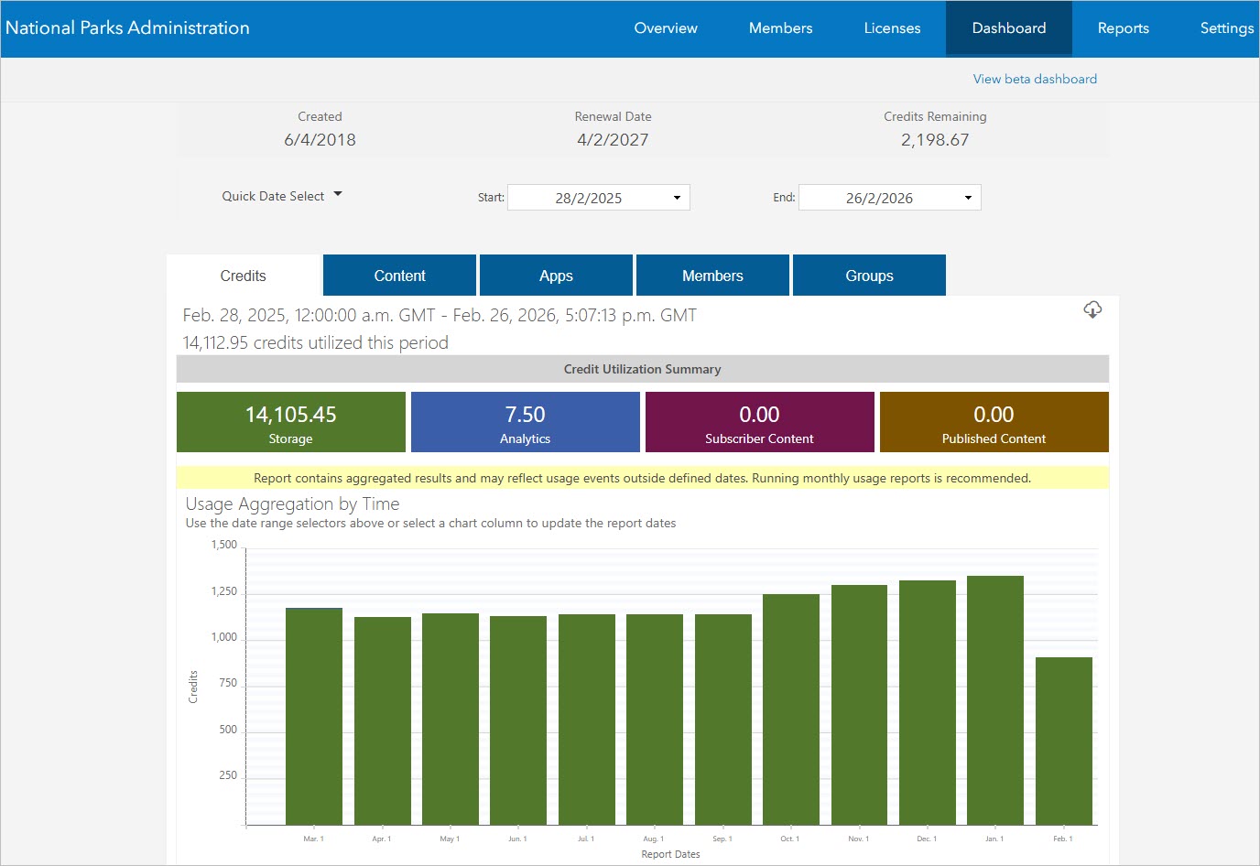
Task: Select the green Storage credits tile
Action: pyautogui.click(x=290, y=422)
